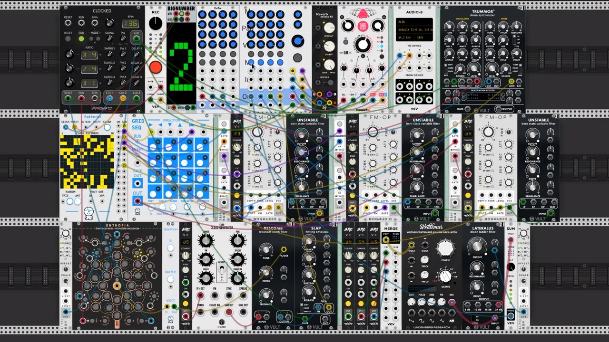Open the 44.1 kHz sample rate selector
The width and height of the screenshot is (609, 342).
(405, 37)
